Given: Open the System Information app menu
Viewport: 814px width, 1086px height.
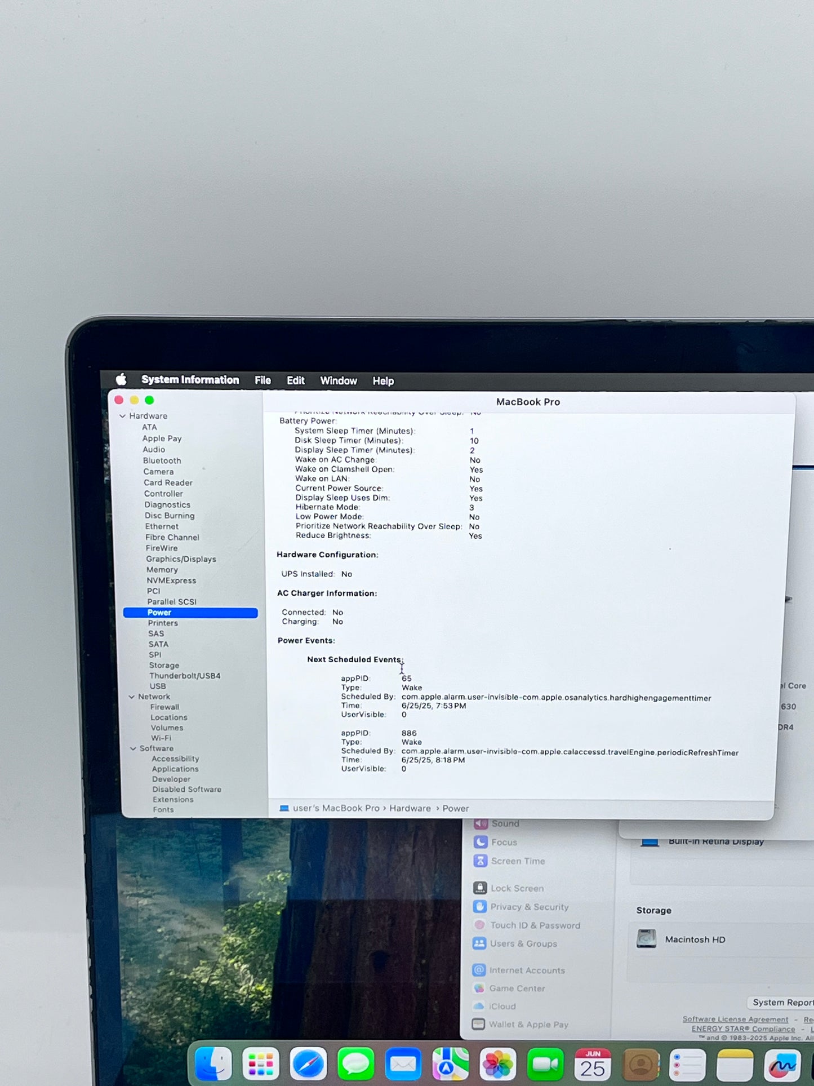Looking at the screenshot, I should pos(190,380).
